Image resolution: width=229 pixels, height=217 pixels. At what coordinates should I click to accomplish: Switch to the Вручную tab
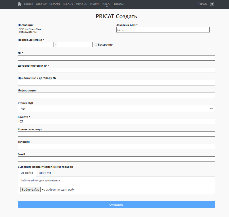pos(45,173)
